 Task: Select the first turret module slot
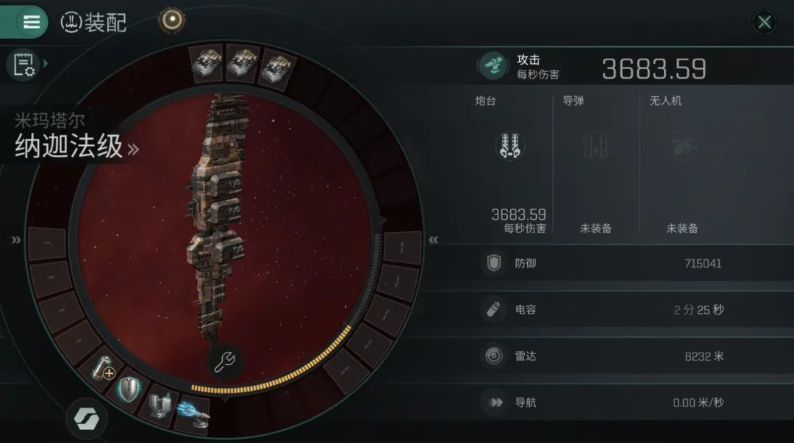(207, 64)
